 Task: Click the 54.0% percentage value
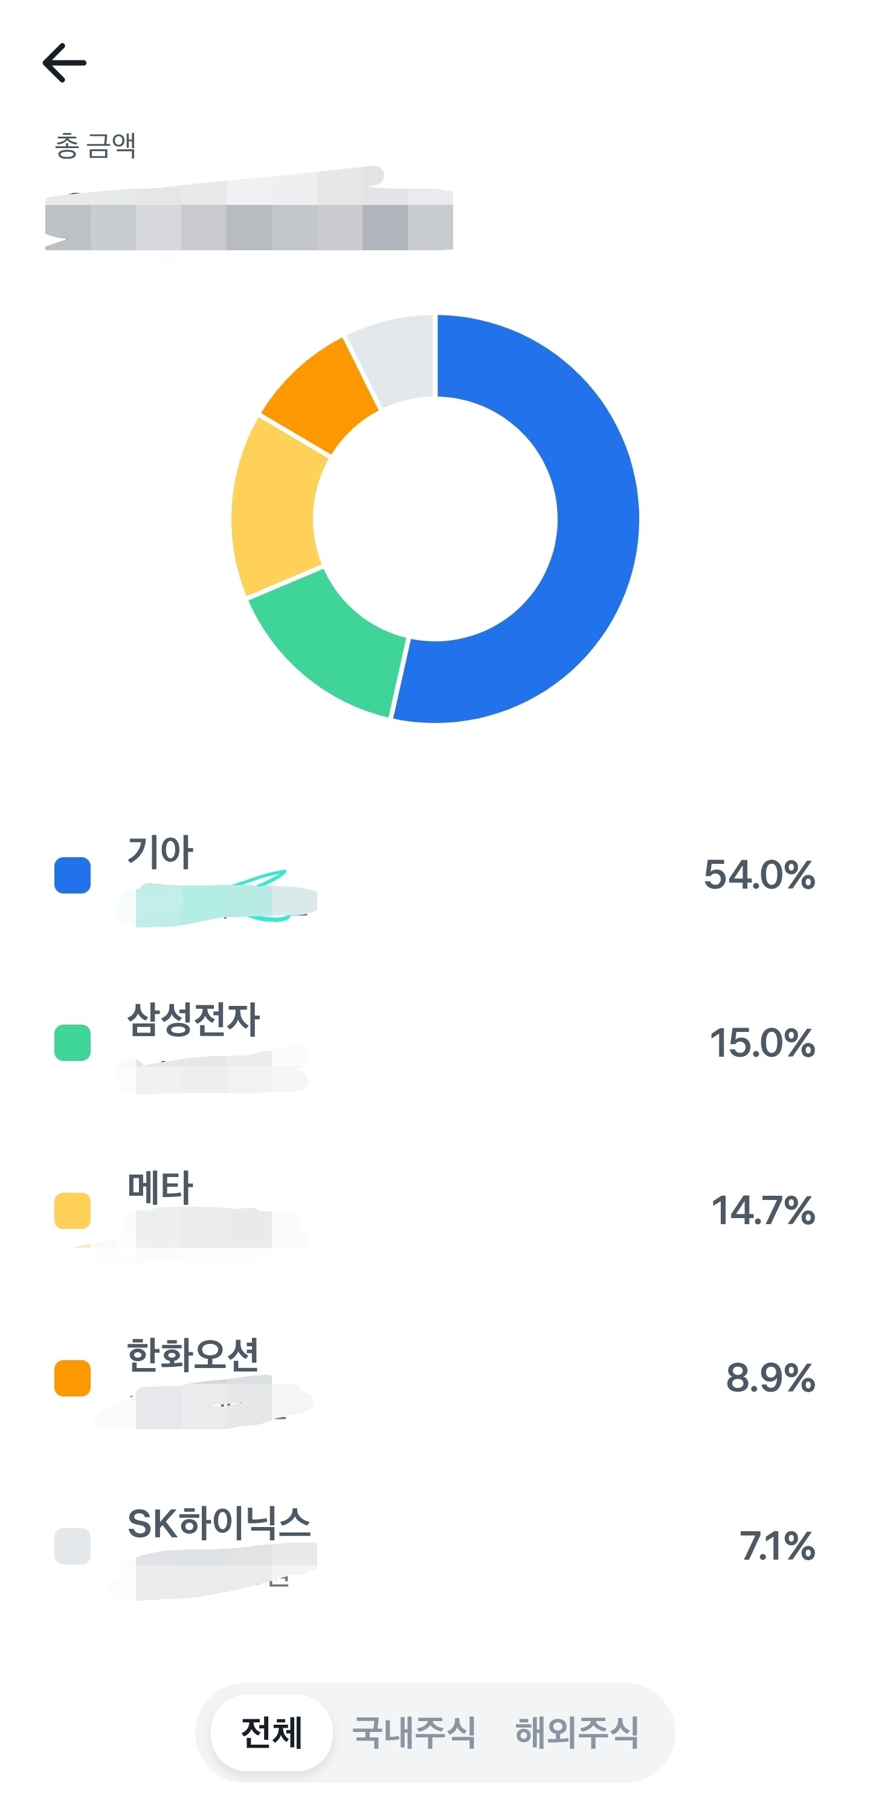pyautogui.click(x=758, y=875)
